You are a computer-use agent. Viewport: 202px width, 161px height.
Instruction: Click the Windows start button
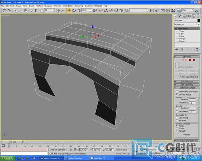[7, 158]
